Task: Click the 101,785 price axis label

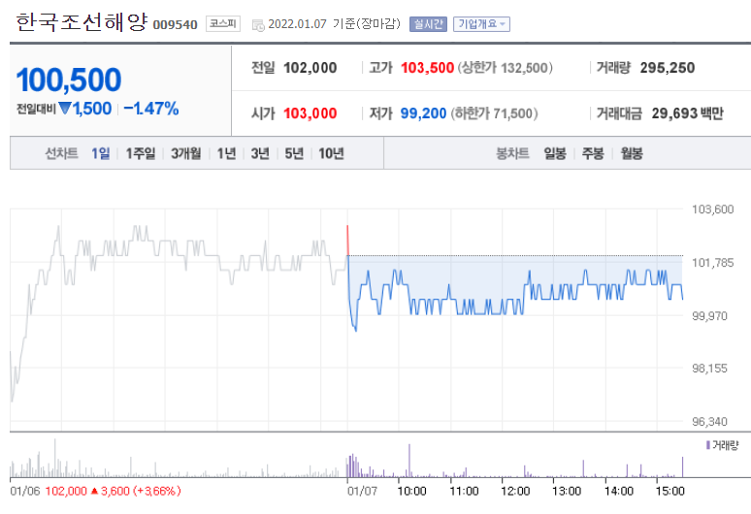Action: [713, 263]
